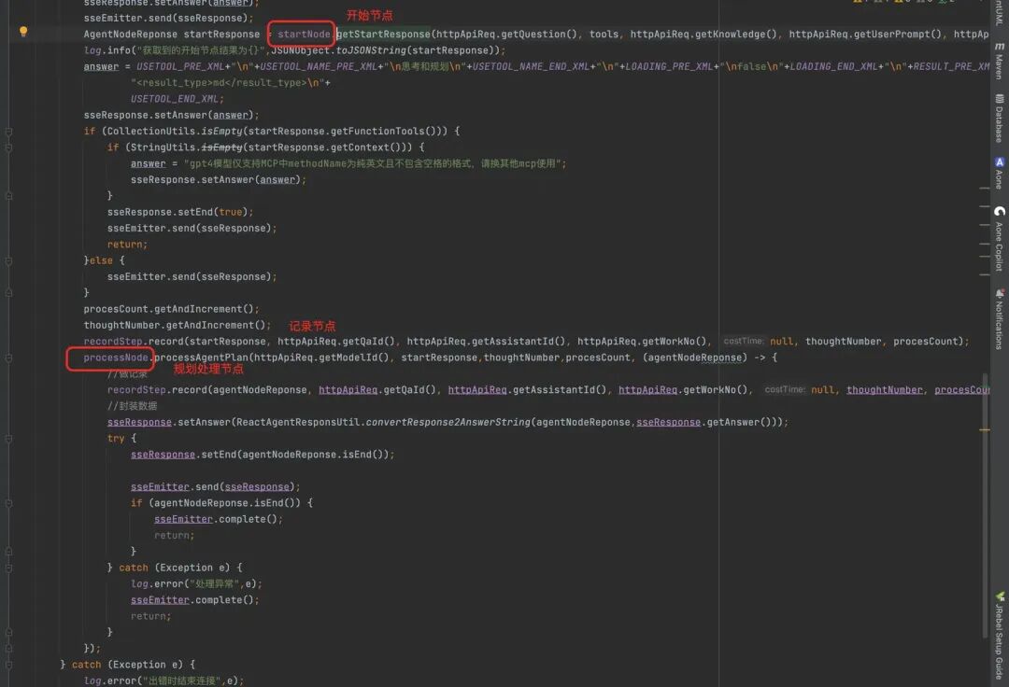Click CollectionUtils class name

click(151, 131)
